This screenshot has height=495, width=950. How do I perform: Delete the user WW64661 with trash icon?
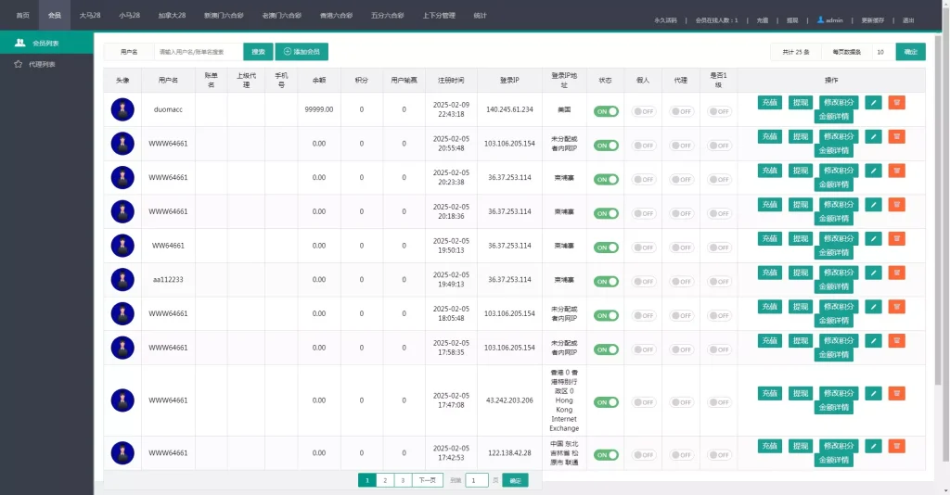896,239
